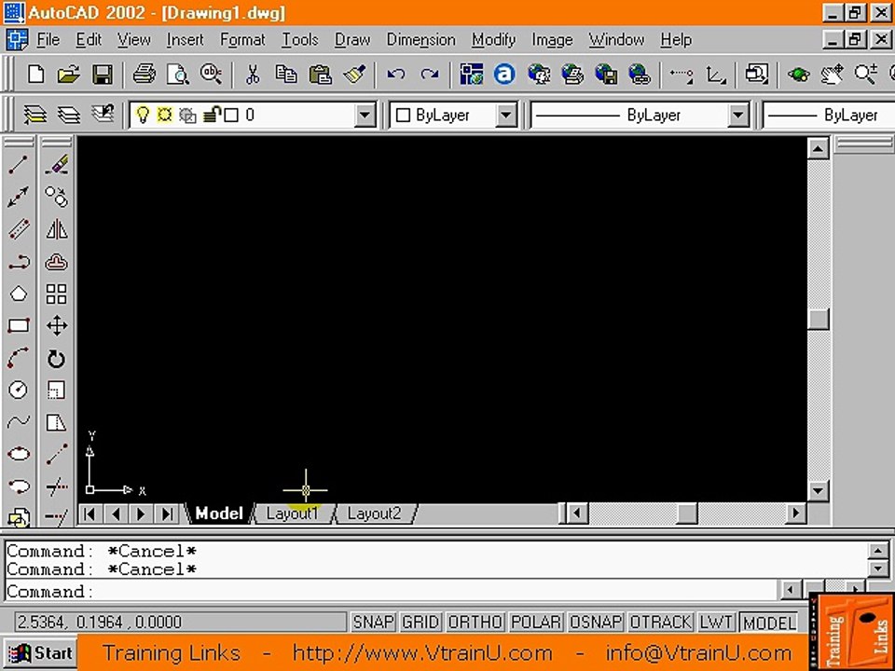Click the Plot printer icon

[144, 75]
